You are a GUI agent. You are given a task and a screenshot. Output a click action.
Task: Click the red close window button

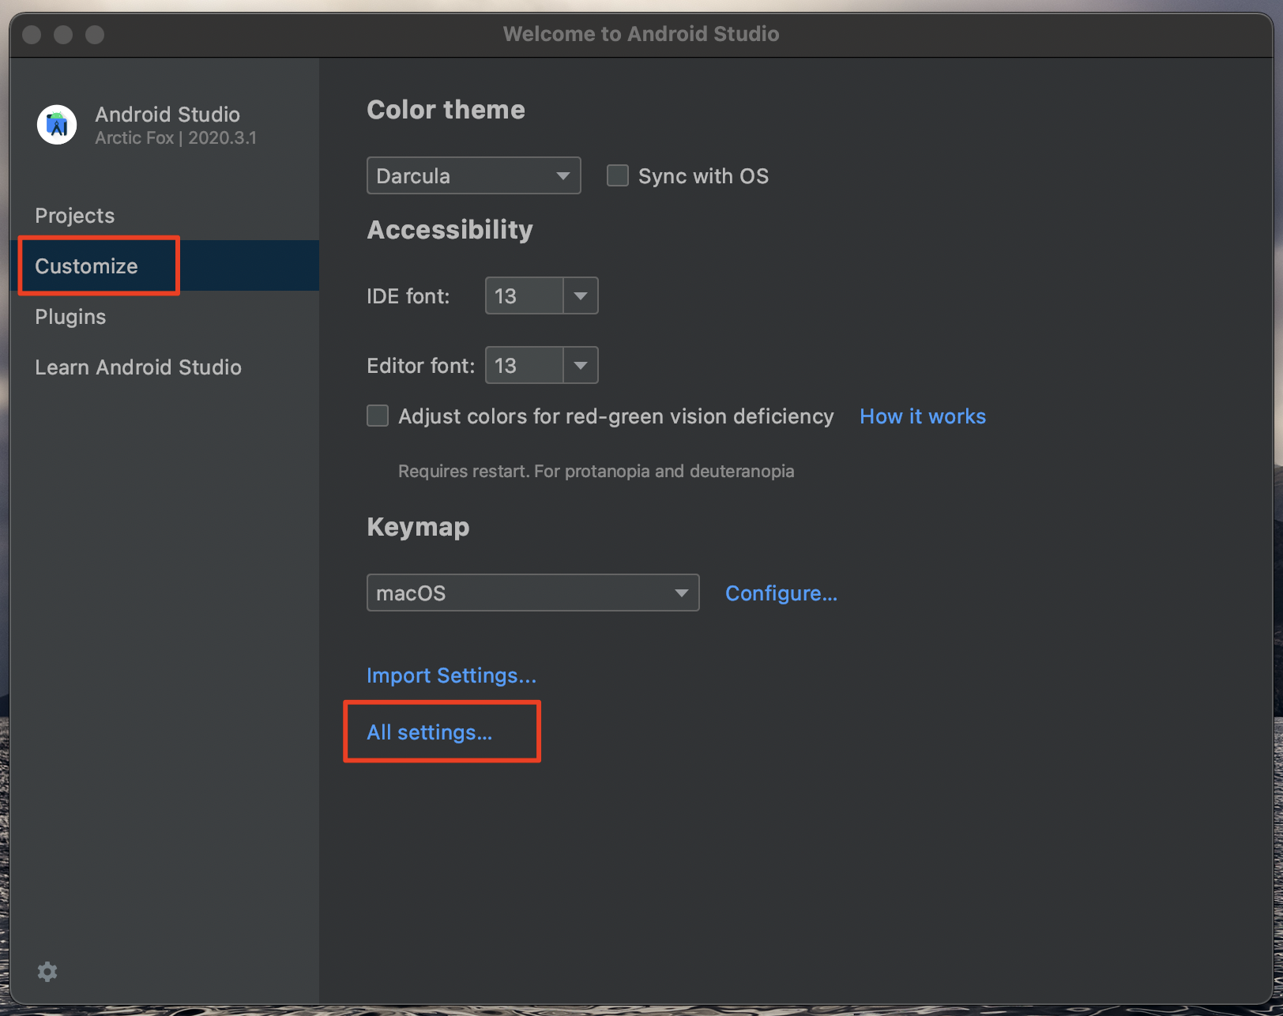click(x=32, y=35)
